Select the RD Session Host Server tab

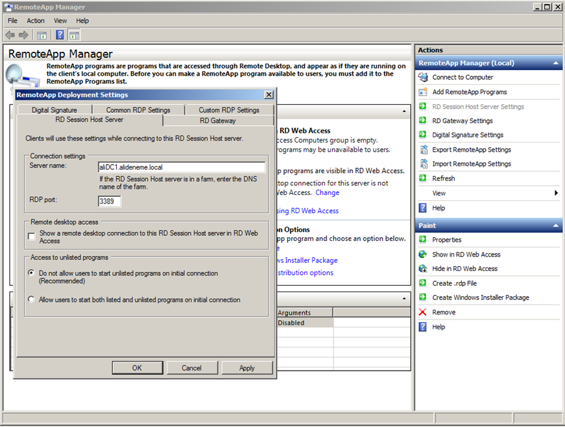(x=90, y=119)
